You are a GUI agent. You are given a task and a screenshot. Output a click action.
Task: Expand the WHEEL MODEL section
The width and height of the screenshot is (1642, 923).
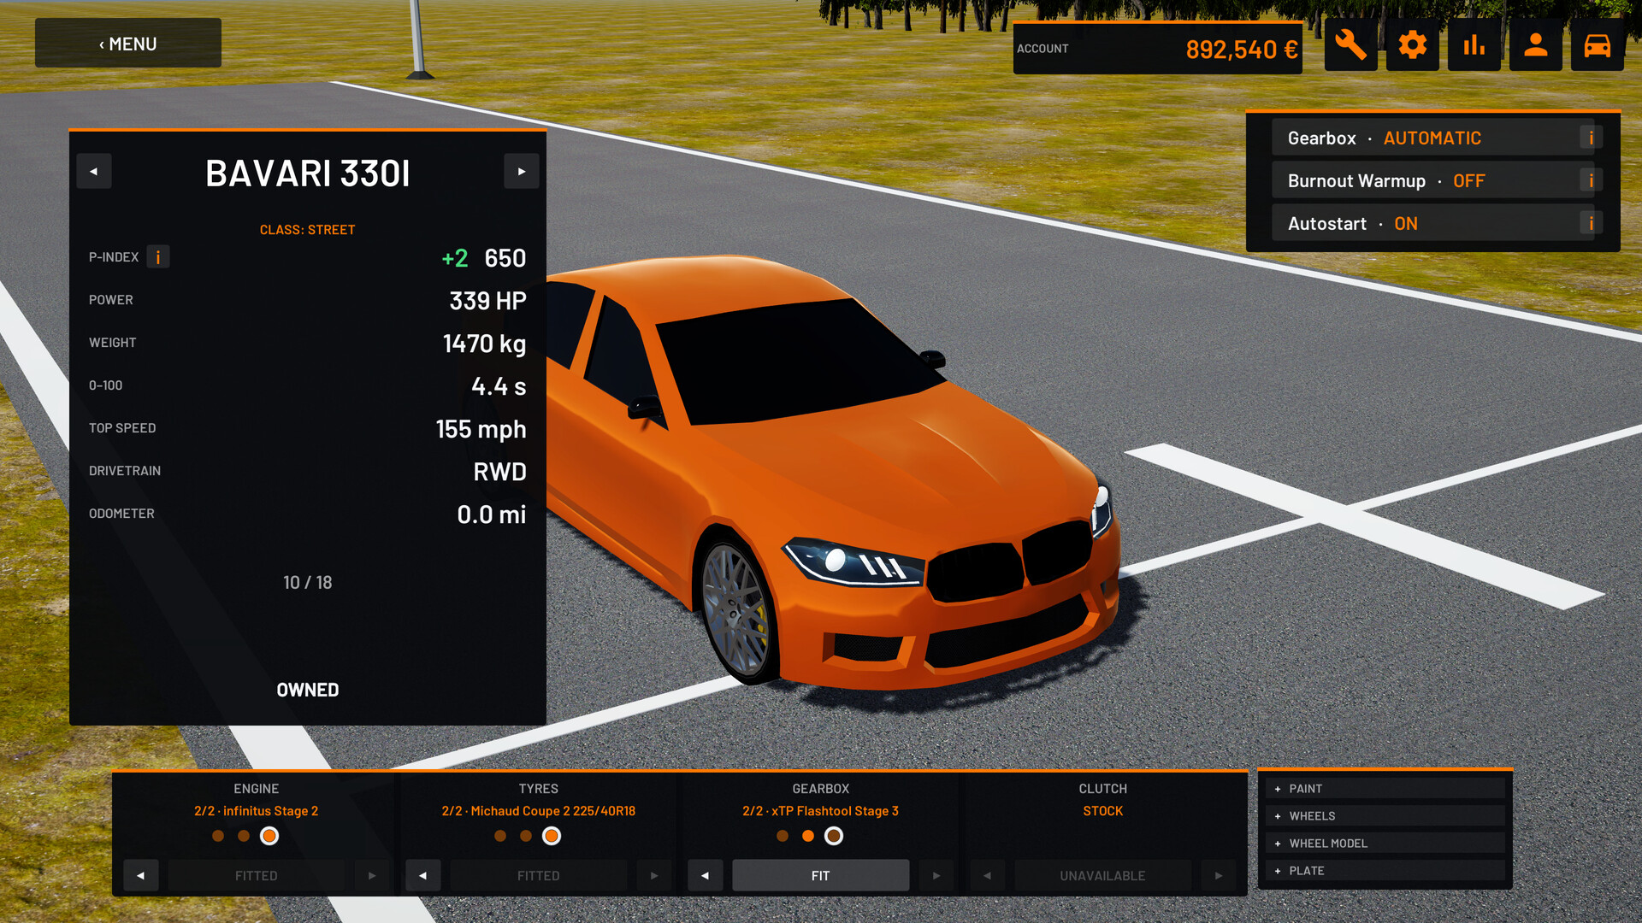(1385, 843)
